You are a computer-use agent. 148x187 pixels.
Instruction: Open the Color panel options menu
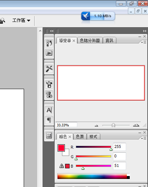pyautogui.click(x=144, y=138)
